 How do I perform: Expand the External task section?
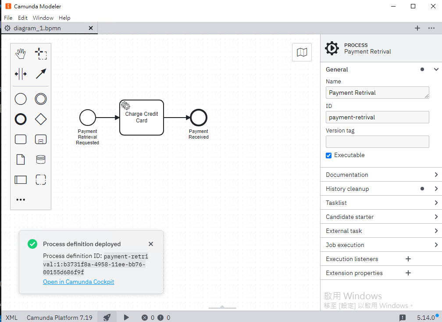click(x=381, y=231)
